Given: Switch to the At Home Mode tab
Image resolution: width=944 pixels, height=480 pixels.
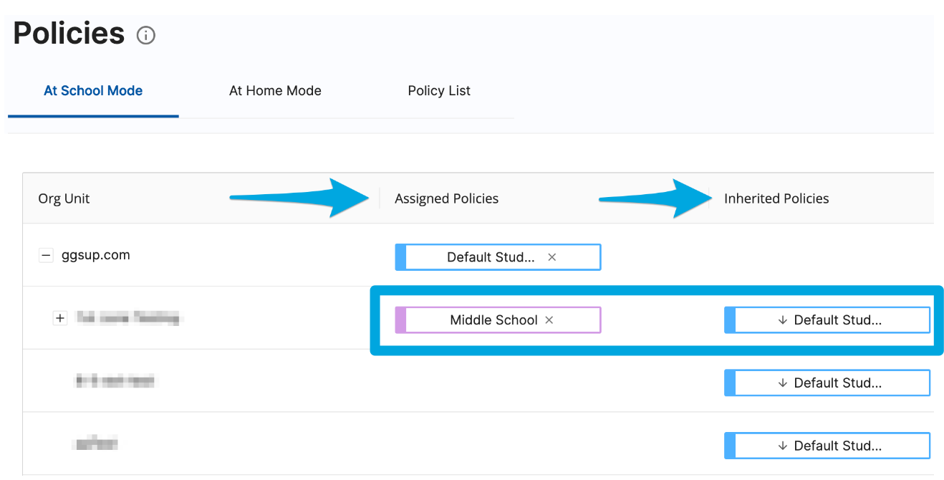Looking at the screenshot, I should (275, 90).
